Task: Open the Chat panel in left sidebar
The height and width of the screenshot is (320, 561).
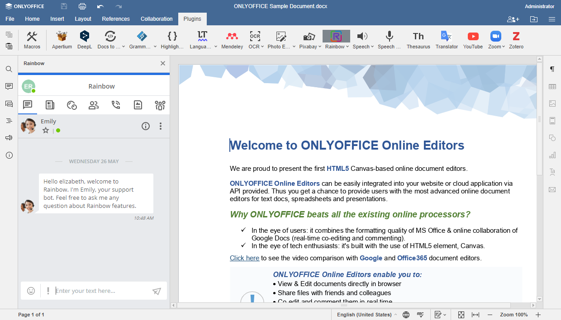Action: click(9, 104)
